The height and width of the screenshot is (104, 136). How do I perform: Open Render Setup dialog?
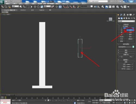122,7
